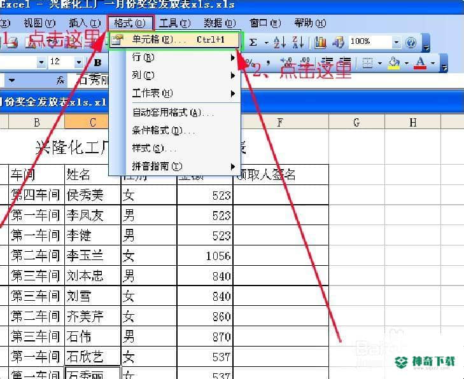This screenshot has width=464, height=379.
Task: Select column H header
Action: pyautogui.click(x=413, y=122)
